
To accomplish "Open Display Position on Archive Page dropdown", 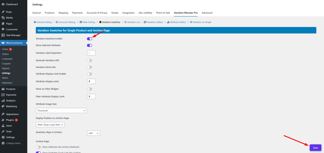I will coord(50,125).
